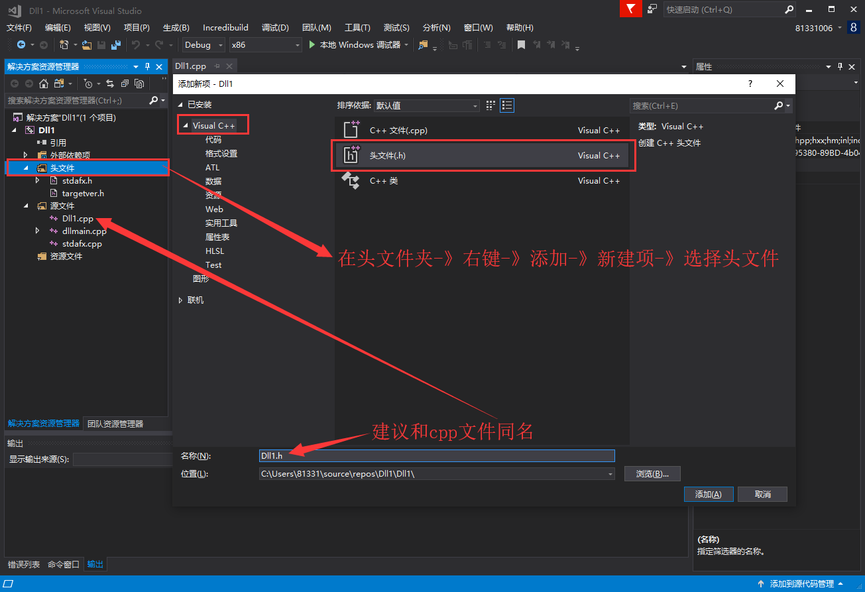Open the x86 platform dropdown
Viewport: 865px width, 592px height.
(298, 45)
